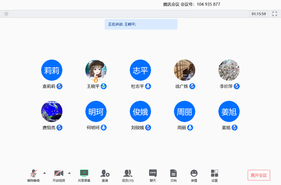
Task: Click the meeting timer 01:15:59
Action: click(259, 14)
